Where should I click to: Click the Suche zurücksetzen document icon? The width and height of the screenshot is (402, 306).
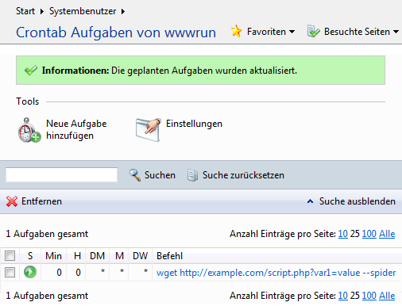(x=192, y=175)
